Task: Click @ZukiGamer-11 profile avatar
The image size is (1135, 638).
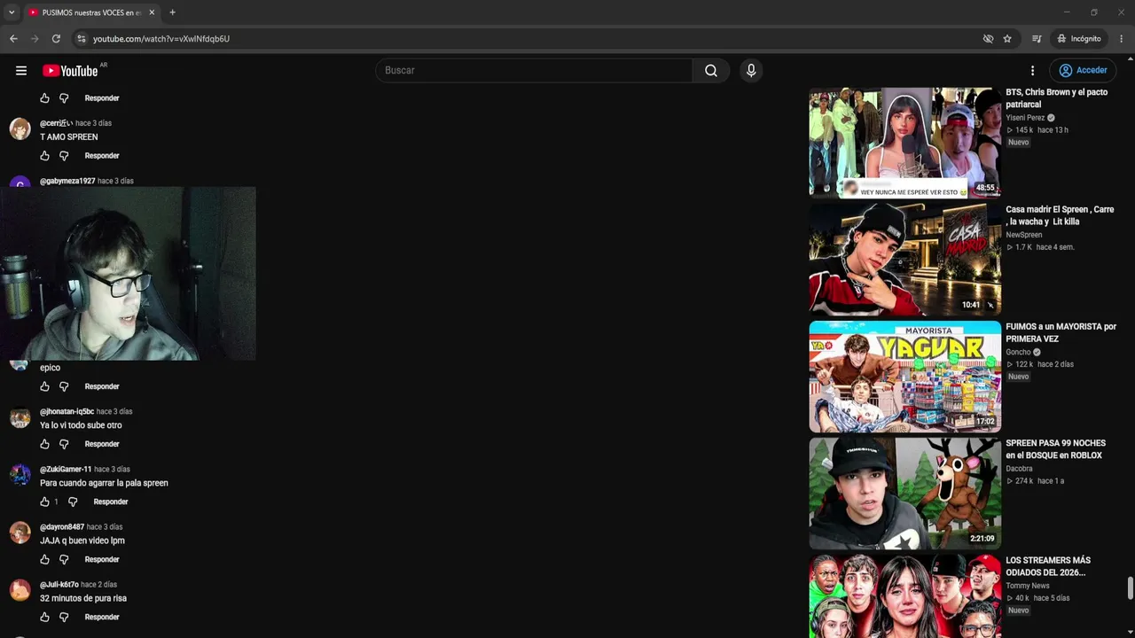Action: point(20,475)
